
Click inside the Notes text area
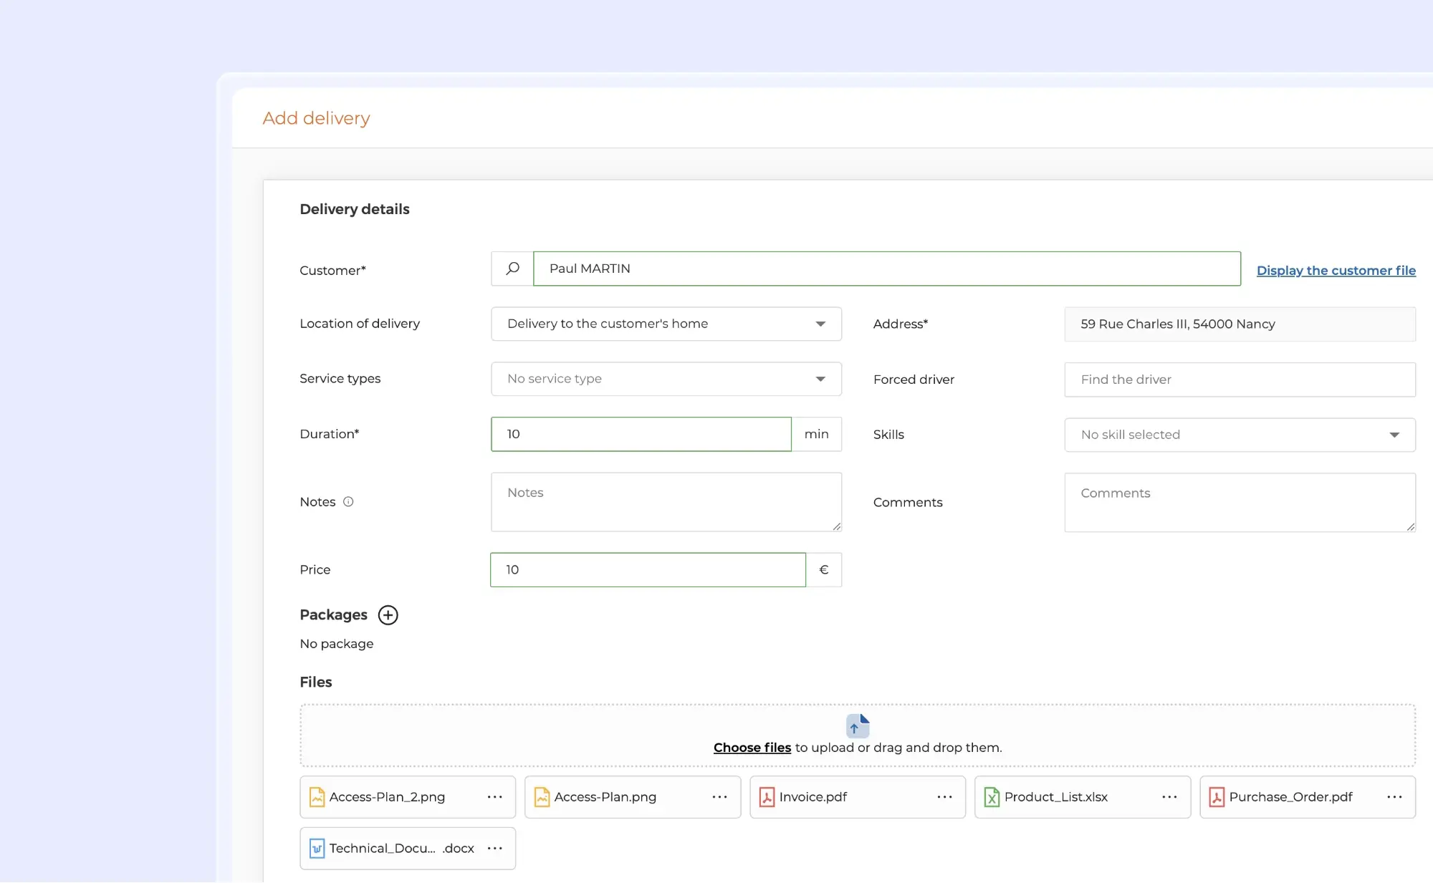pyautogui.click(x=666, y=502)
